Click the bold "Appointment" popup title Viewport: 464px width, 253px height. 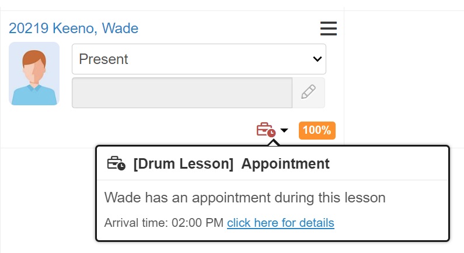[285, 164]
